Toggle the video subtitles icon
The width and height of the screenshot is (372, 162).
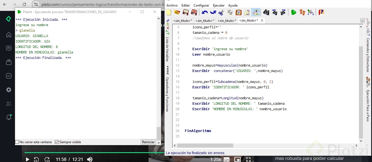pyautogui.click(x=227, y=159)
